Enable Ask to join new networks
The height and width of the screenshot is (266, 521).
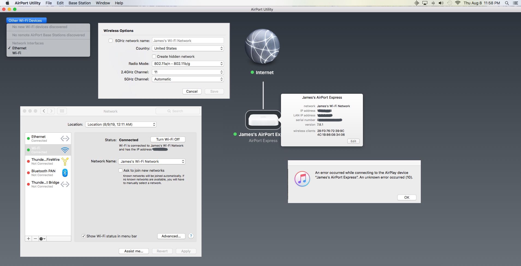click(120, 170)
